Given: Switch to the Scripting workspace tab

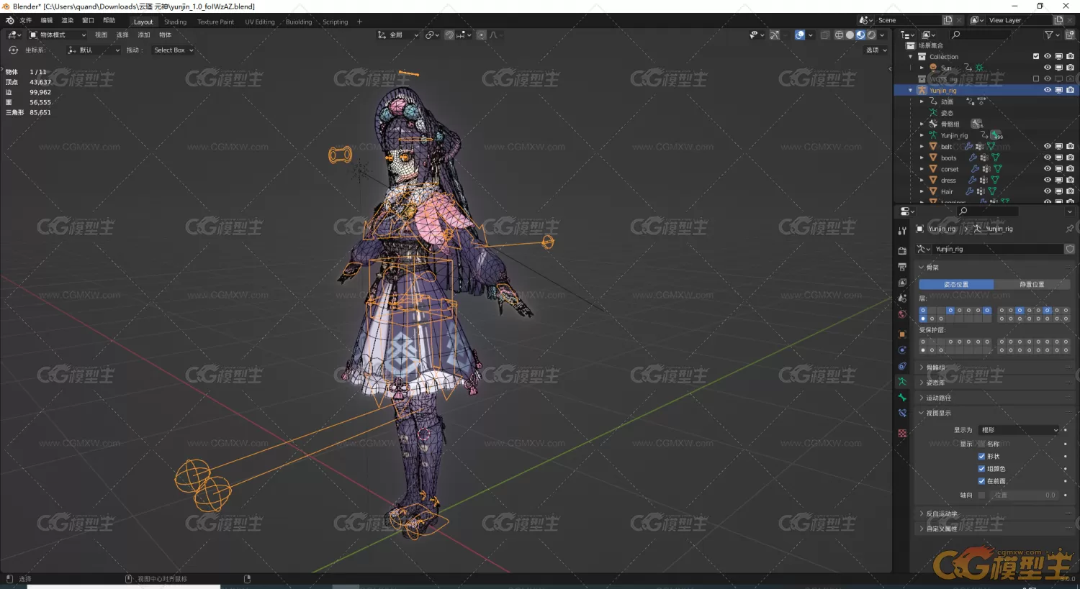Looking at the screenshot, I should [x=335, y=22].
